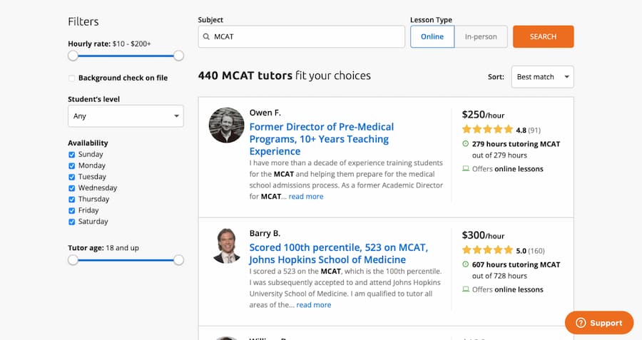This screenshot has height=340, width=642.
Task: Click the clock icon beside 279 hours tutoring
Action: point(466,143)
